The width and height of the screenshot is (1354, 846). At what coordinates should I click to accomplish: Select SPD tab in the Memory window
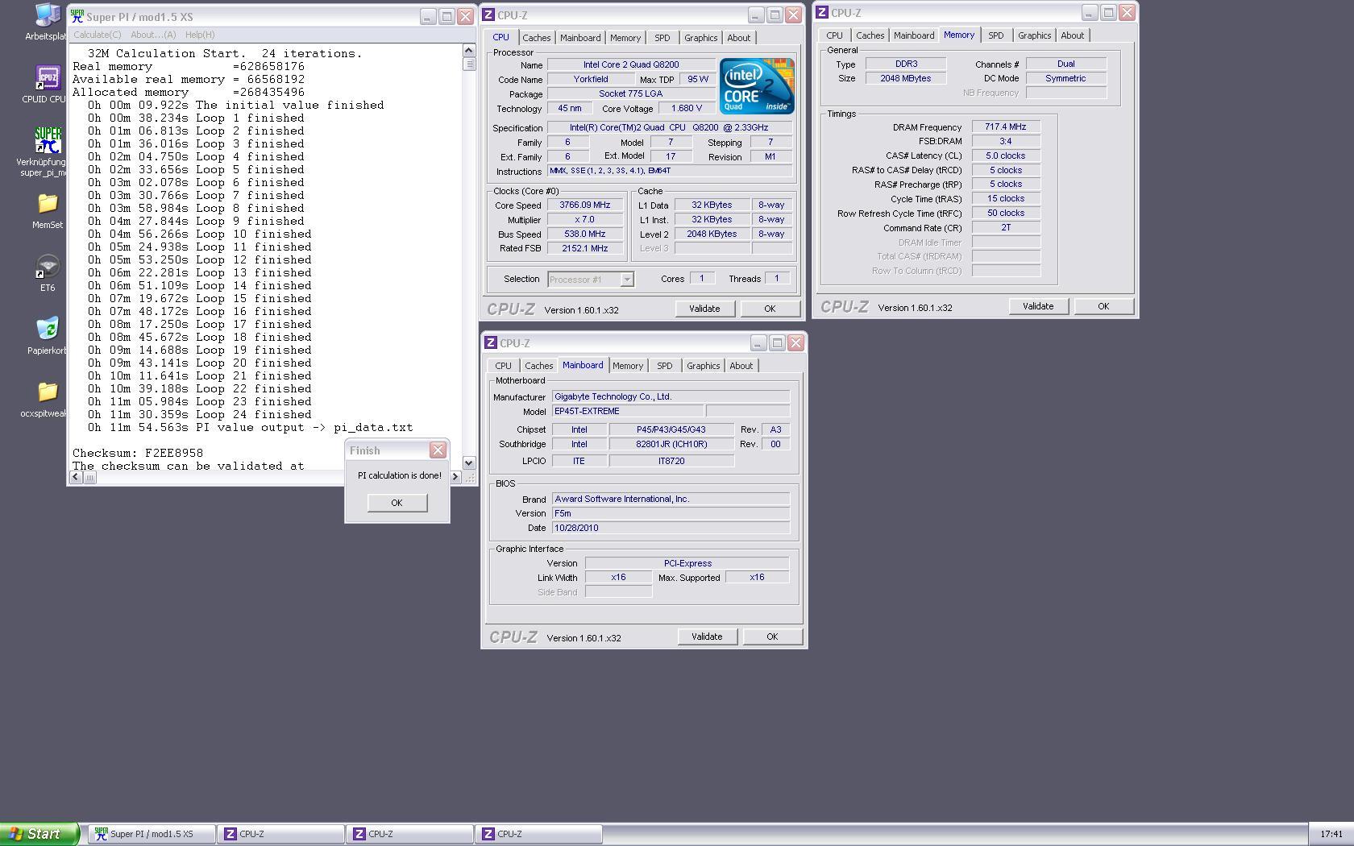[995, 35]
